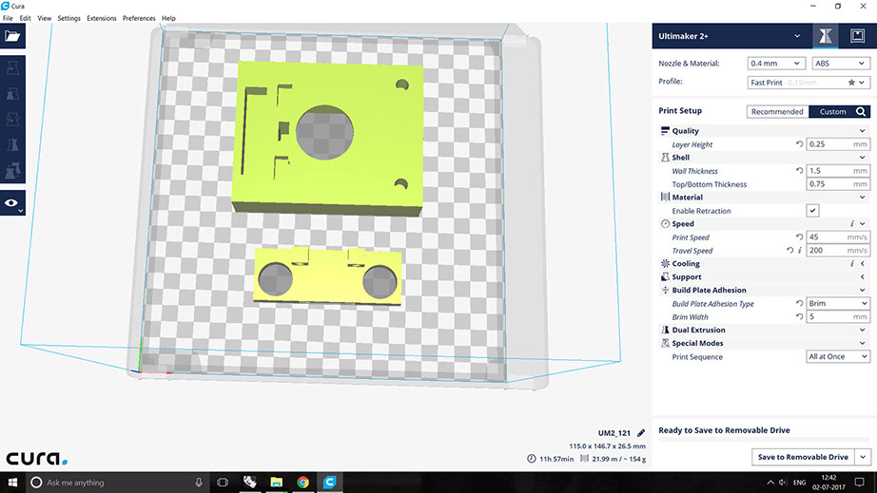Viewport: 877px width, 493px height.
Task: Open File Explorer from the taskbar
Action: 276,483
